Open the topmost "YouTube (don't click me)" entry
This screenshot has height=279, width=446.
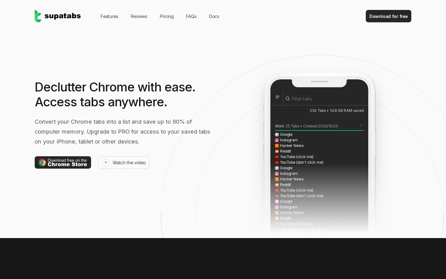coord(302,162)
